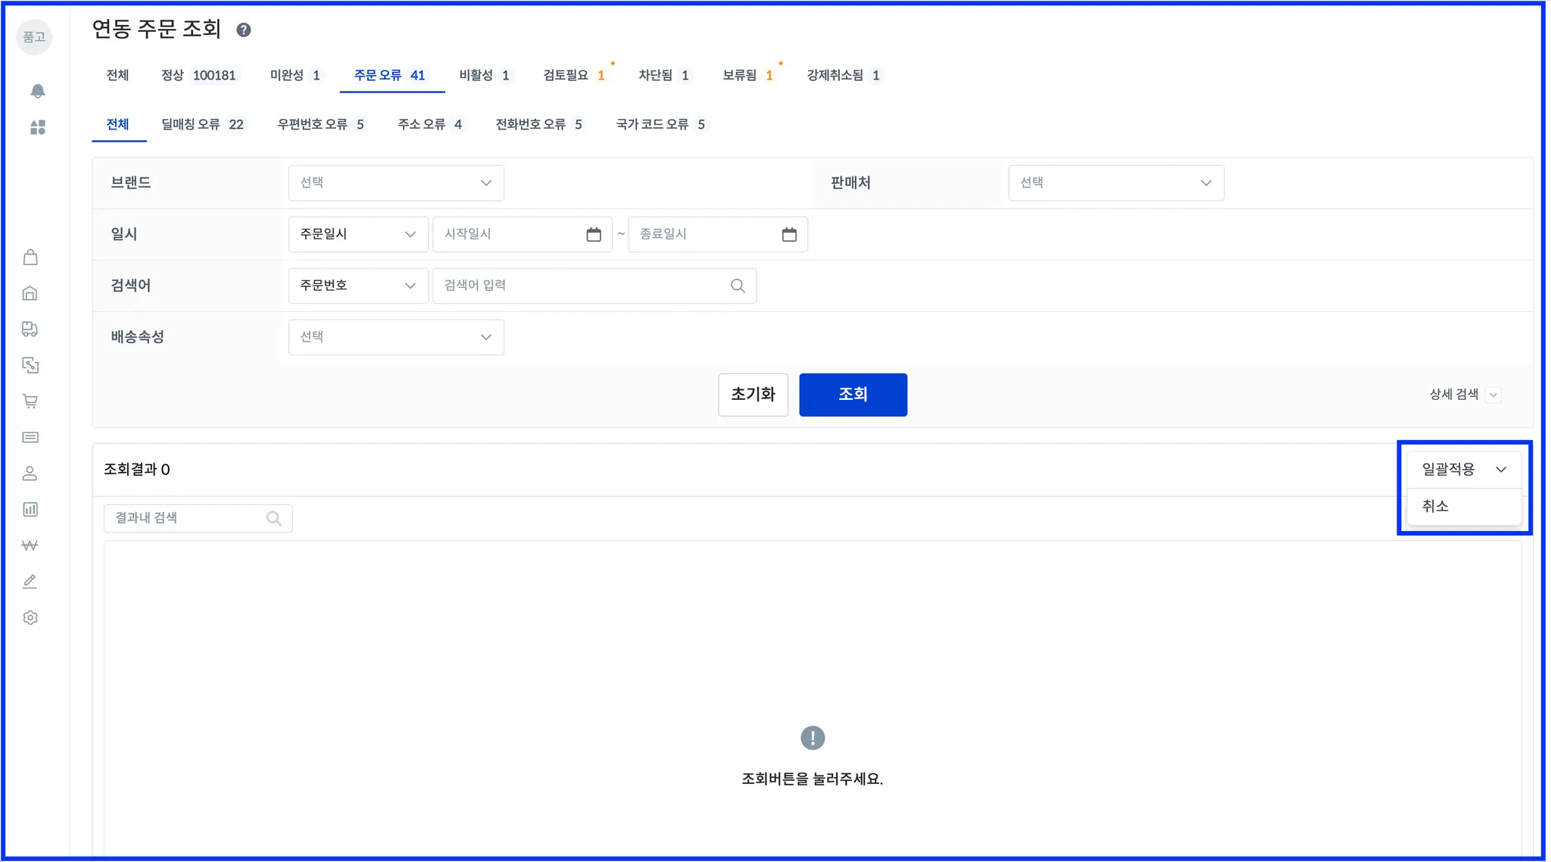Open settings gear in sidebar

pos(30,618)
